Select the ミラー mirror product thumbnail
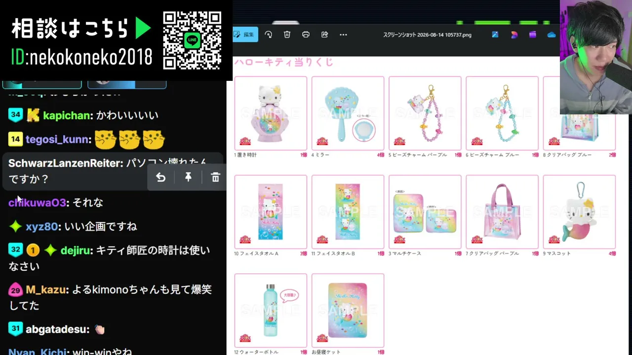The width and height of the screenshot is (632, 355). point(348,113)
